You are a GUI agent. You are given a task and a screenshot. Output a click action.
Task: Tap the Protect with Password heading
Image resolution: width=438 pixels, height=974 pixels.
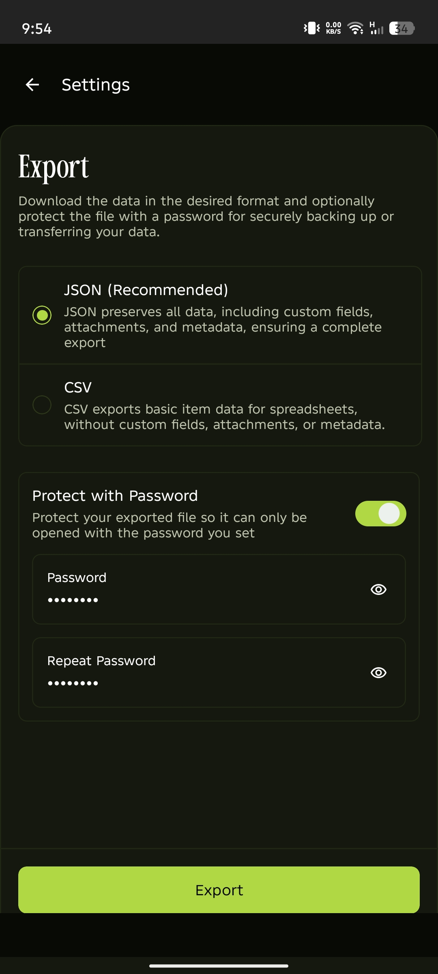tap(115, 496)
